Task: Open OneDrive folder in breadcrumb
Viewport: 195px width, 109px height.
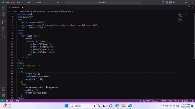Action: [32, 12]
